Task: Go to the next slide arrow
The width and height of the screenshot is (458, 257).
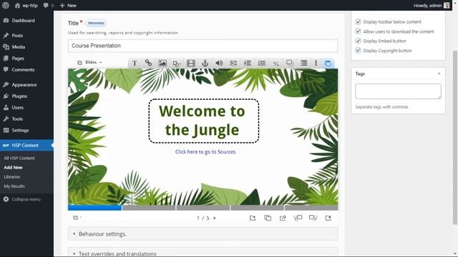Action: point(215,218)
